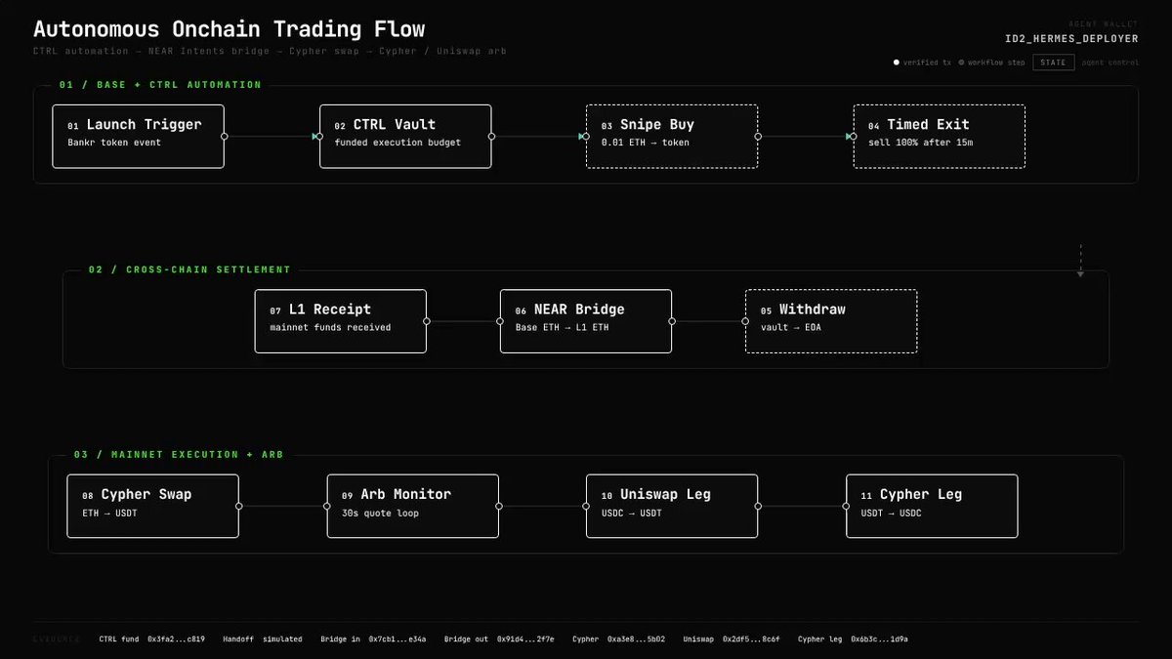Click Snipe Buy's input port
The height and width of the screenshot is (659, 1172).
coord(586,137)
